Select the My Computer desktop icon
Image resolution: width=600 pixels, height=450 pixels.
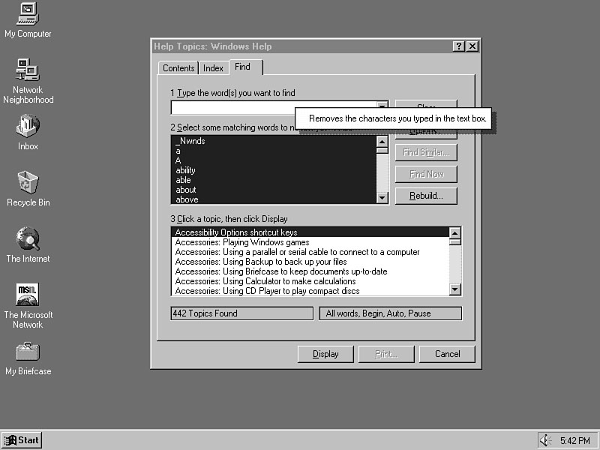point(28,20)
